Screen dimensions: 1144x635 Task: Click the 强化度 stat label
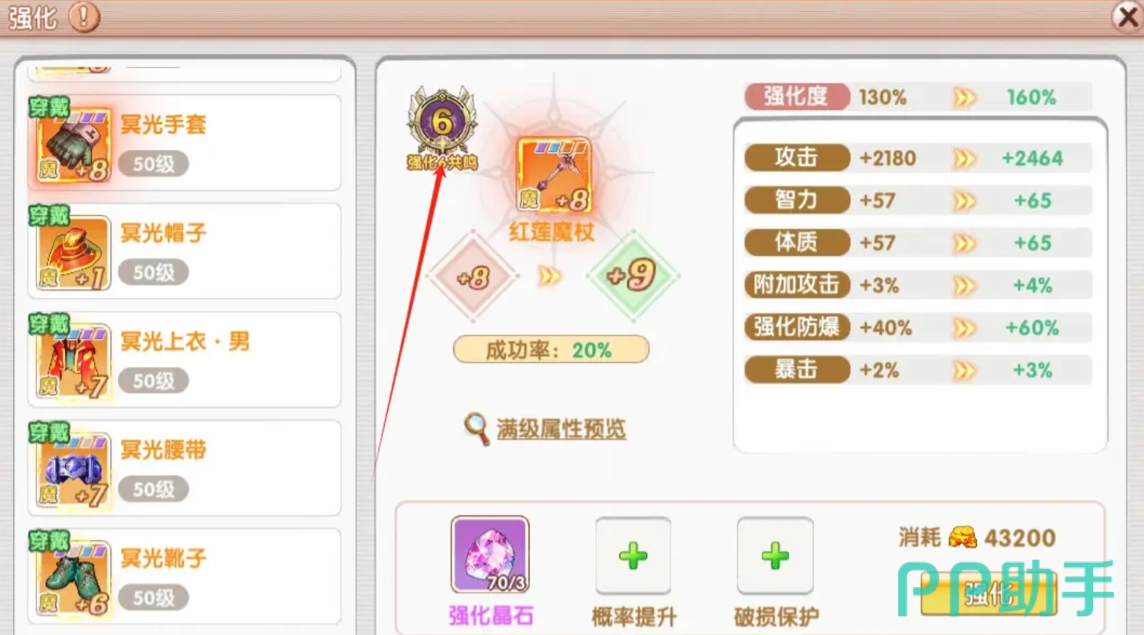(797, 97)
